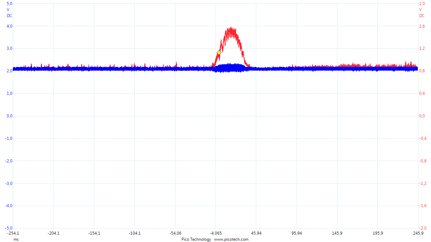Click the time axis 195,9 label
Viewport: 431px width, 242px height.
click(377, 233)
